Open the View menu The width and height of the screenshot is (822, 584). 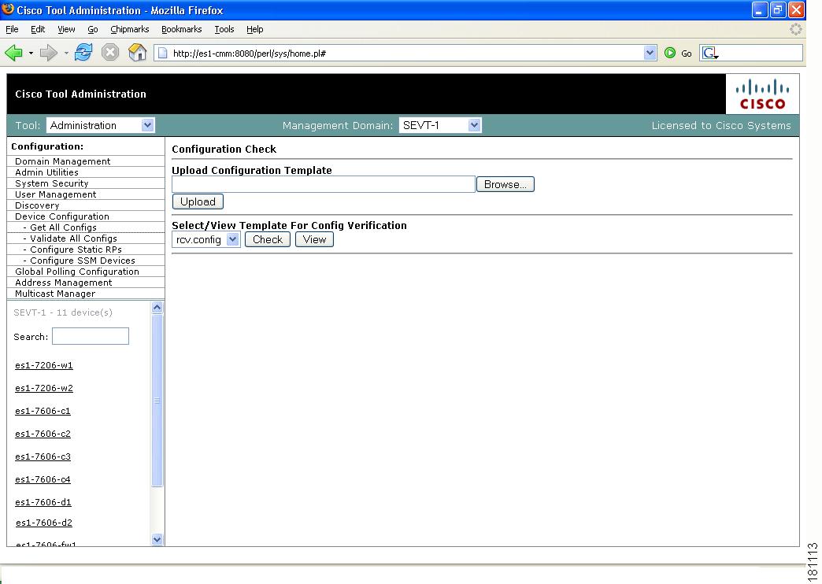[x=66, y=29]
